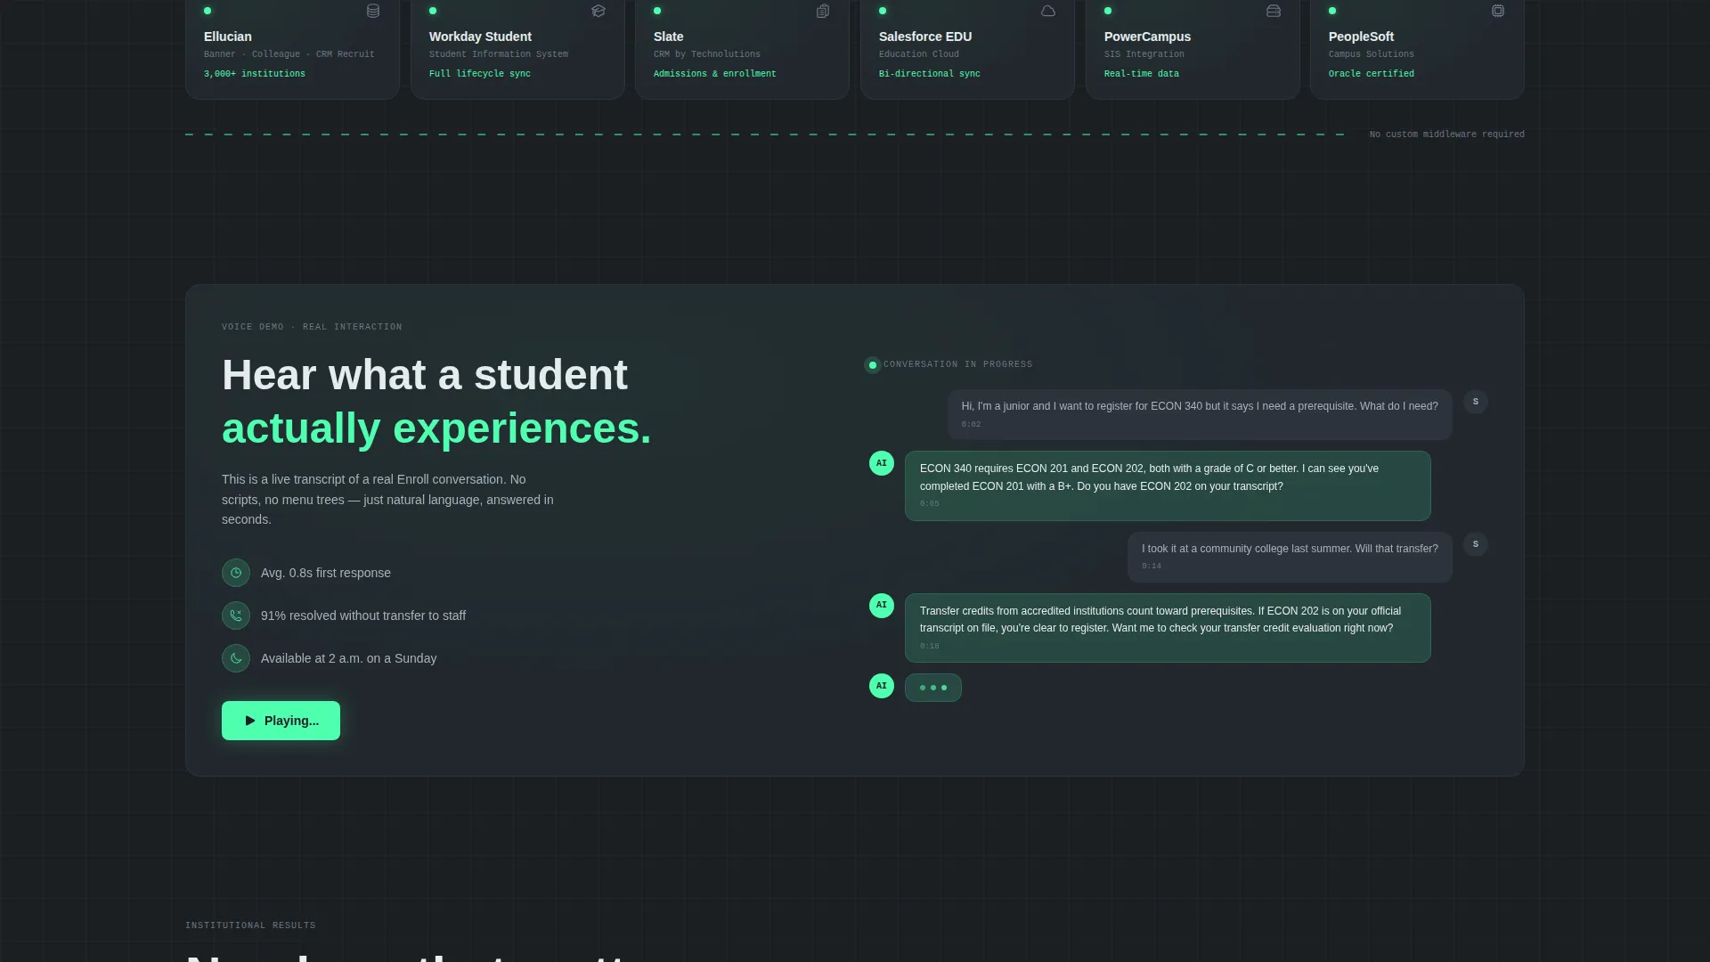This screenshot has height=962, width=1710.
Task: Open the Salesforce EDU card title
Action: pyautogui.click(x=925, y=37)
